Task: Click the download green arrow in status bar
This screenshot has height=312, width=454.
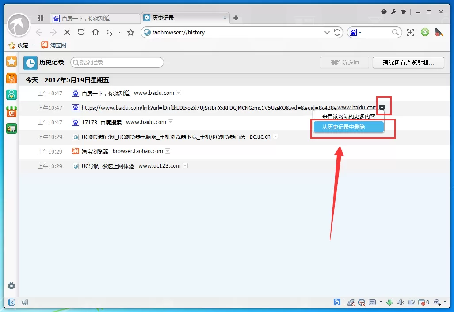Action: (390, 302)
